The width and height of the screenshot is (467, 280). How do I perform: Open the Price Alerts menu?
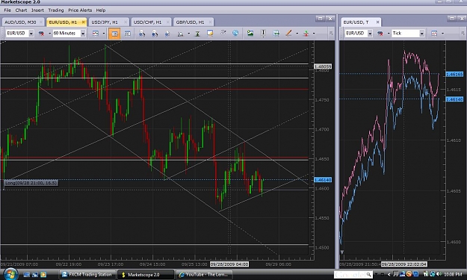click(x=80, y=10)
